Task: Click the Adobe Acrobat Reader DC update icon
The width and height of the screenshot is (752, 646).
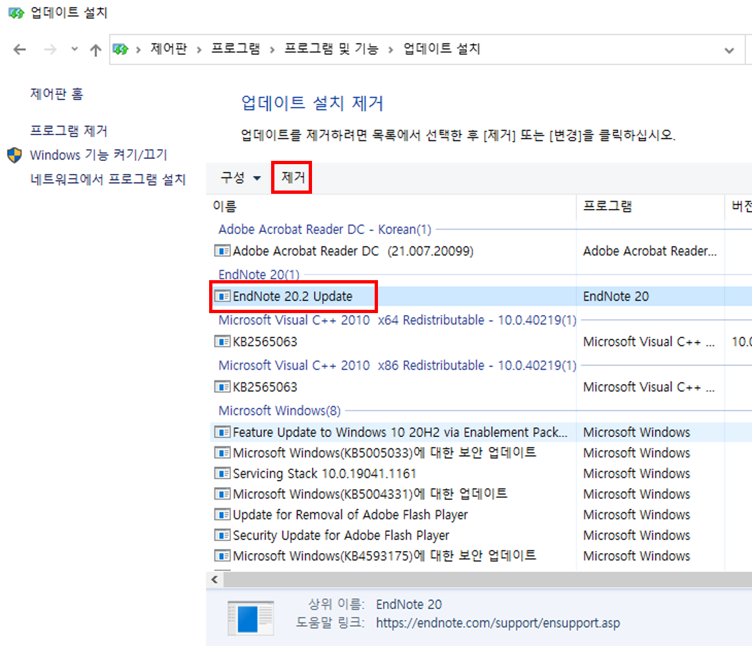Action: coord(222,250)
